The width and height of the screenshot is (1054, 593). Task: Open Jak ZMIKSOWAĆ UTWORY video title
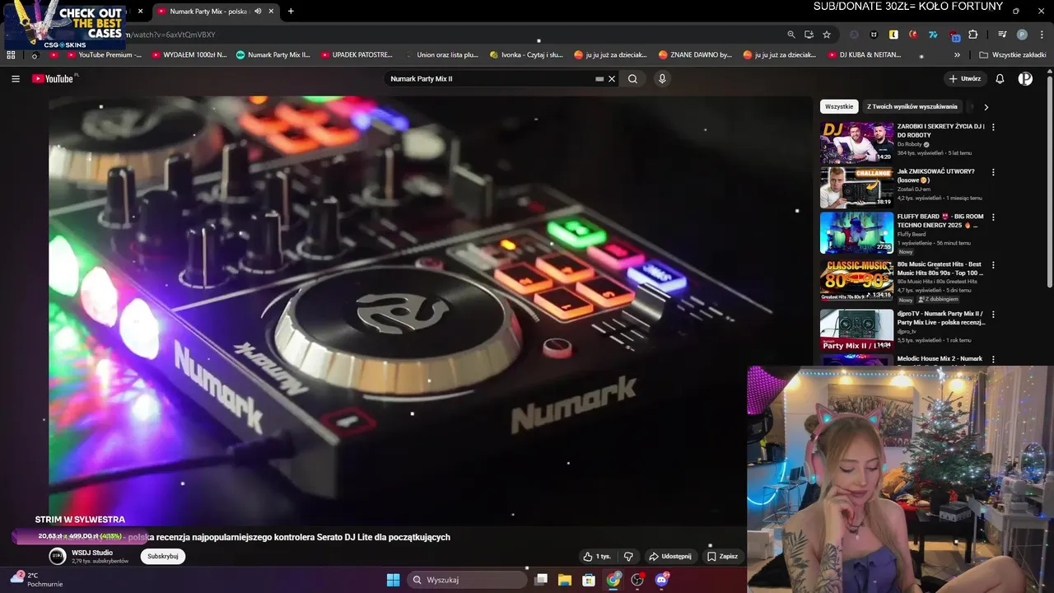936,175
